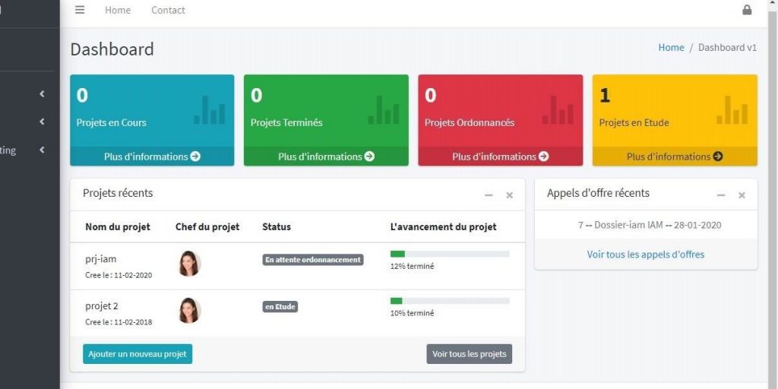Image resolution: width=778 pixels, height=389 pixels.
Task: Remove the Projets récents panel with X icon
Action: coord(510,195)
